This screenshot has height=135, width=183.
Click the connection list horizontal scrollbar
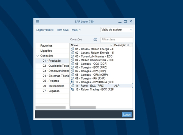pos(83,107)
